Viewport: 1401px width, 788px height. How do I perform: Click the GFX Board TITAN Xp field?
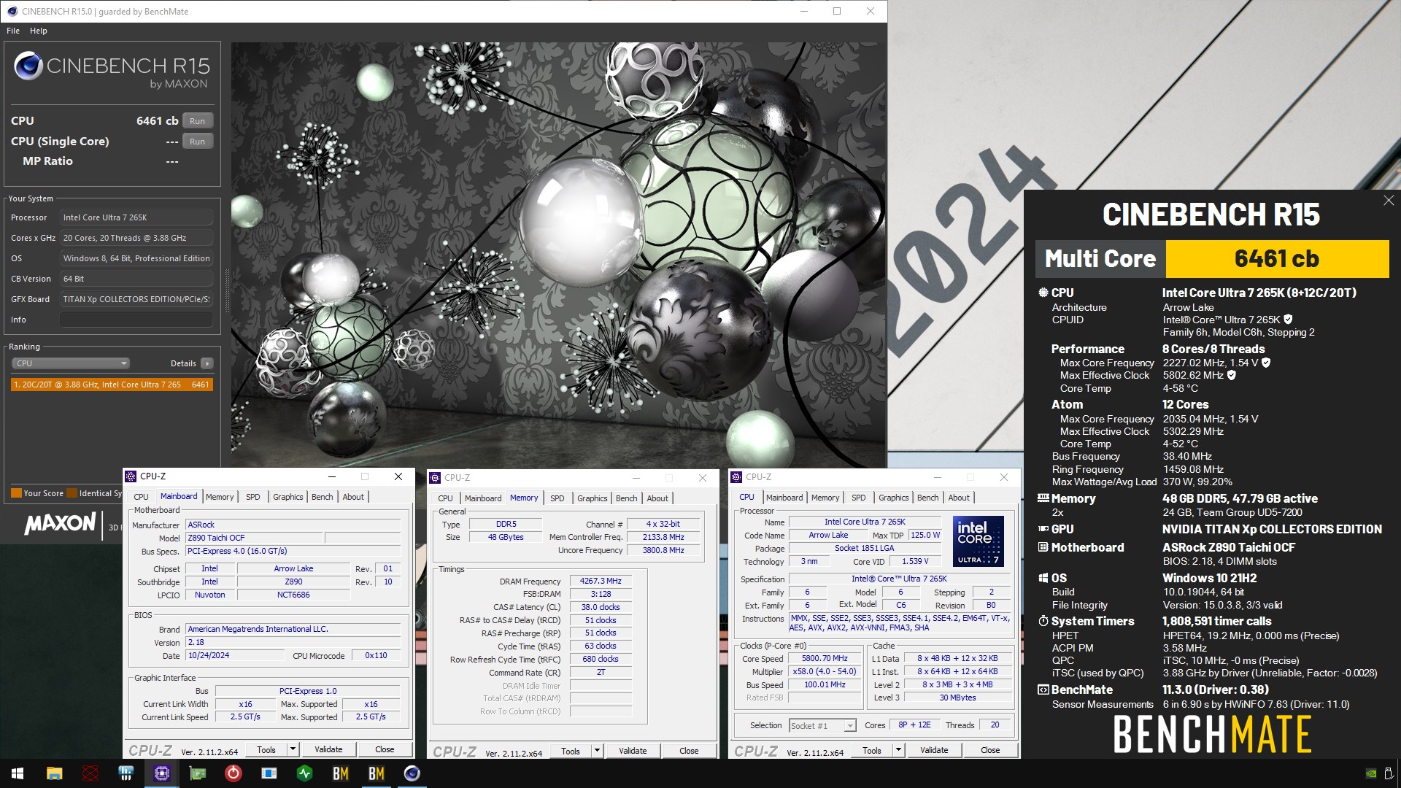pos(136,299)
